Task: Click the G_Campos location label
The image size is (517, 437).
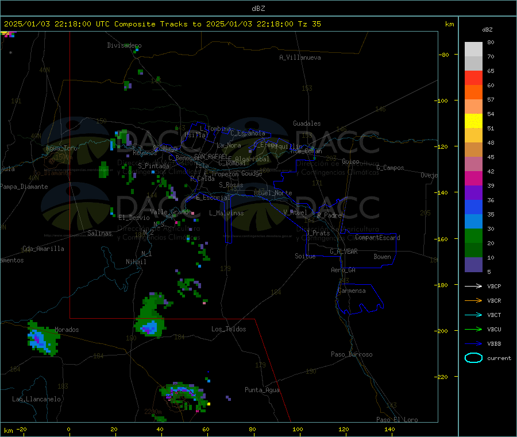Action: coord(390,168)
